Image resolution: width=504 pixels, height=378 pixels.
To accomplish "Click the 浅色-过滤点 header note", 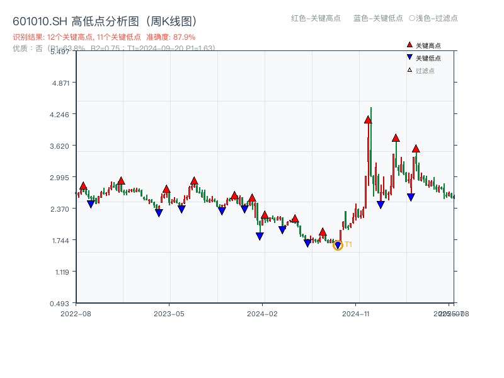I will click(433, 18).
